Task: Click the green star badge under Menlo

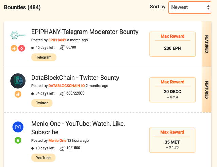Action: [18, 140]
